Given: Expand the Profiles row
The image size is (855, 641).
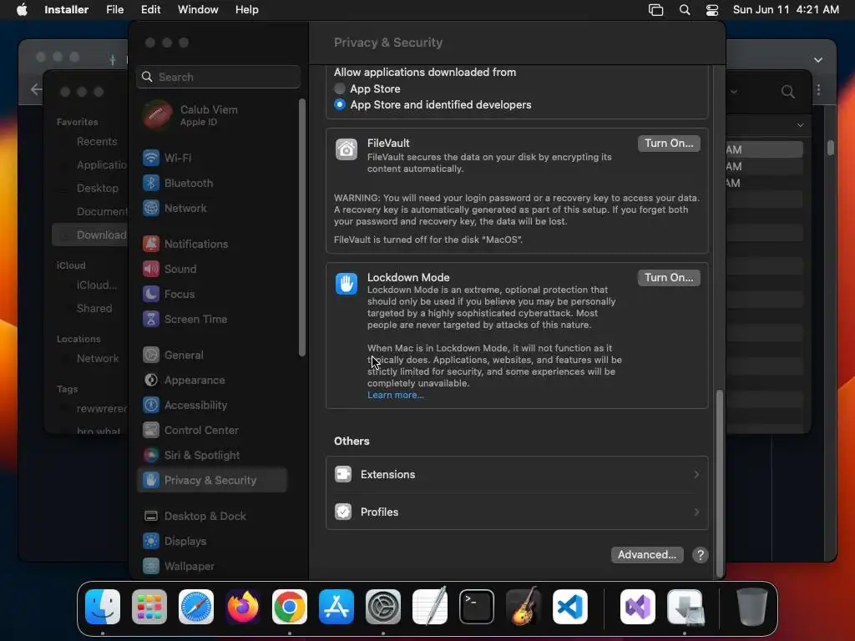Looking at the screenshot, I should [517, 512].
